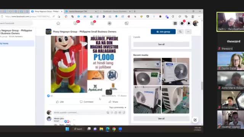Screen dimensions: 244x137
Task: Open the Facebook Home icon
Action: pyautogui.click(x=58, y=23)
